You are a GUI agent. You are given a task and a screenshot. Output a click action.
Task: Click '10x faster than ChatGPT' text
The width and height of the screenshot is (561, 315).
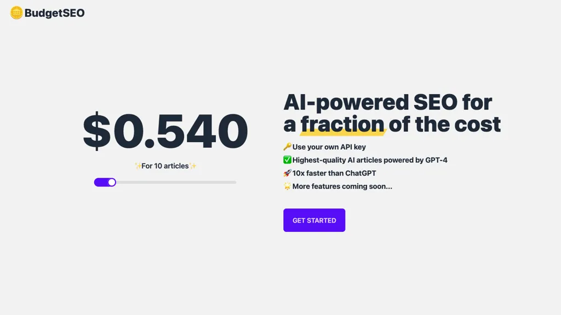pyautogui.click(x=334, y=173)
